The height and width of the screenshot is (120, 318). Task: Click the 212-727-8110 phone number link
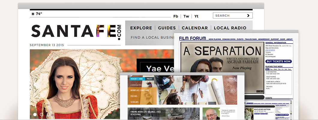270,50
